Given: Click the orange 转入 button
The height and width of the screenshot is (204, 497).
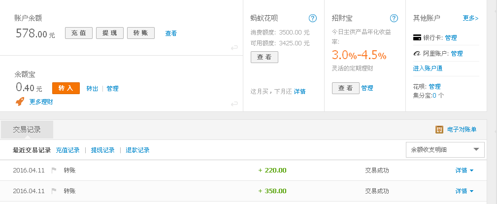Looking at the screenshot, I should [66, 88].
